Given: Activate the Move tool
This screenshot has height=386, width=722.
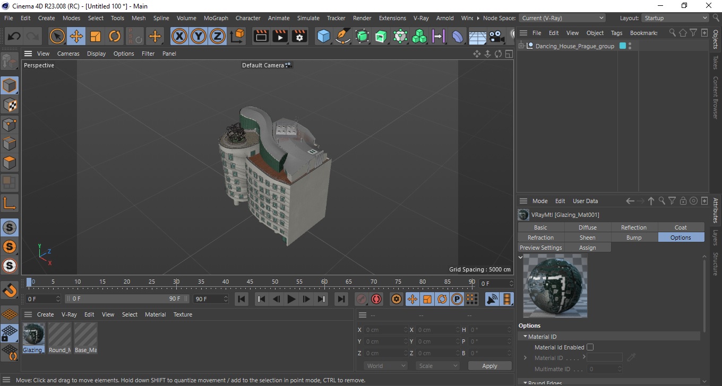Looking at the screenshot, I should pos(76,37).
